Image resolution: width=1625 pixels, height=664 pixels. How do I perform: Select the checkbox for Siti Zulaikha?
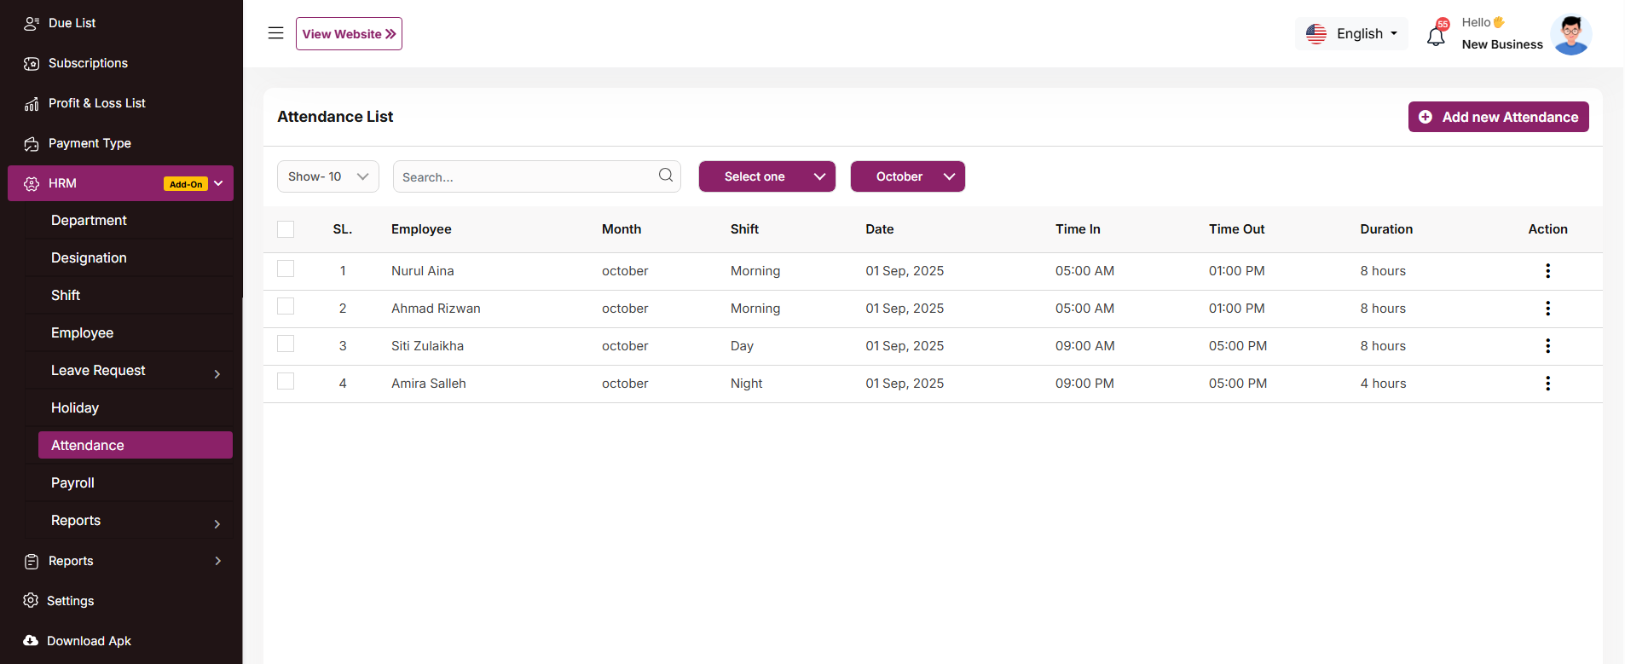(x=286, y=344)
